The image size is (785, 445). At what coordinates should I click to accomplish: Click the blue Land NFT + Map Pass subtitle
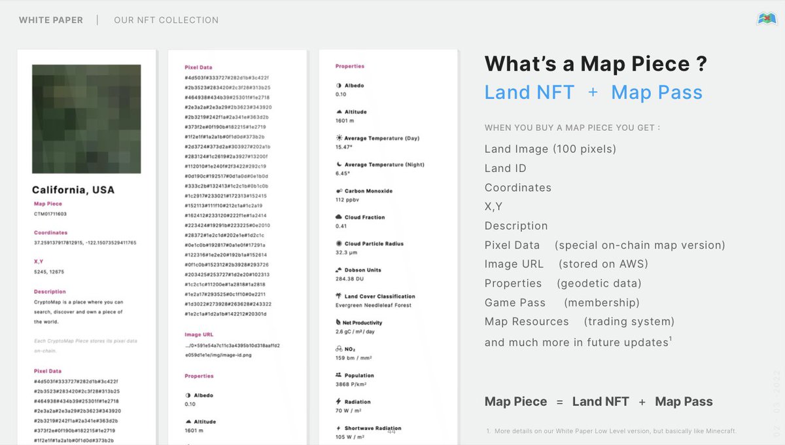tap(593, 92)
